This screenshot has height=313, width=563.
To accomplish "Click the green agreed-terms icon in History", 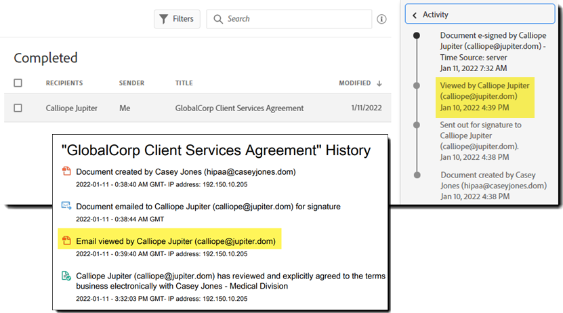I will click(66, 276).
